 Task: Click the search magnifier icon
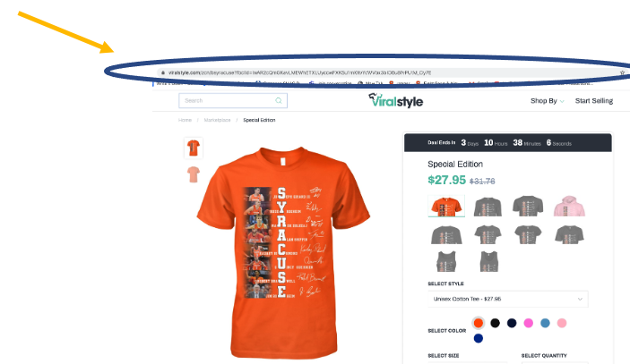pyautogui.click(x=279, y=101)
